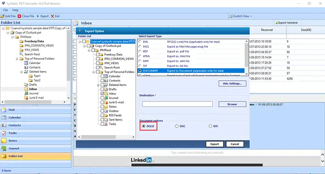Click the Adv. Settings button
Screen dimensions: 325x174
click(x=232, y=84)
